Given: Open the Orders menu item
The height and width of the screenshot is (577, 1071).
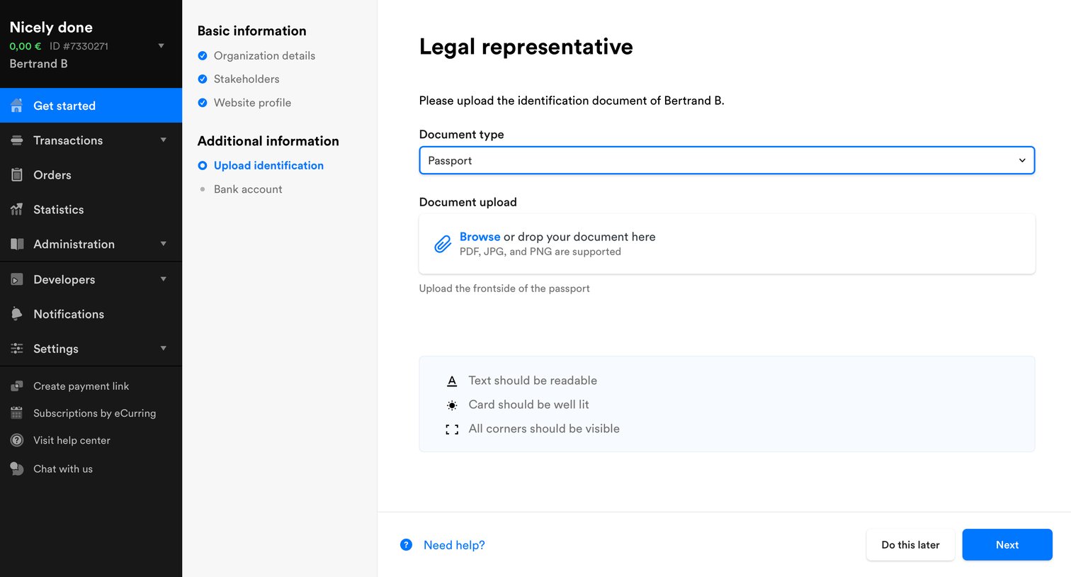Looking at the screenshot, I should click(91, 175).
